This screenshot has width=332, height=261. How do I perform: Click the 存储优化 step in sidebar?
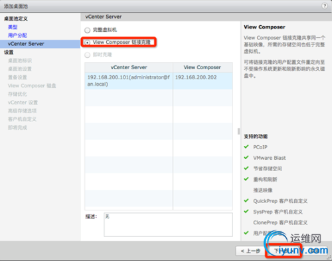pyautogui.click(x=17, y=94)
